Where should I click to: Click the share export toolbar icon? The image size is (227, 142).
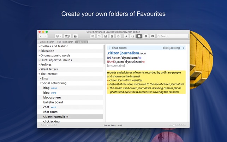tap(118, 36)
